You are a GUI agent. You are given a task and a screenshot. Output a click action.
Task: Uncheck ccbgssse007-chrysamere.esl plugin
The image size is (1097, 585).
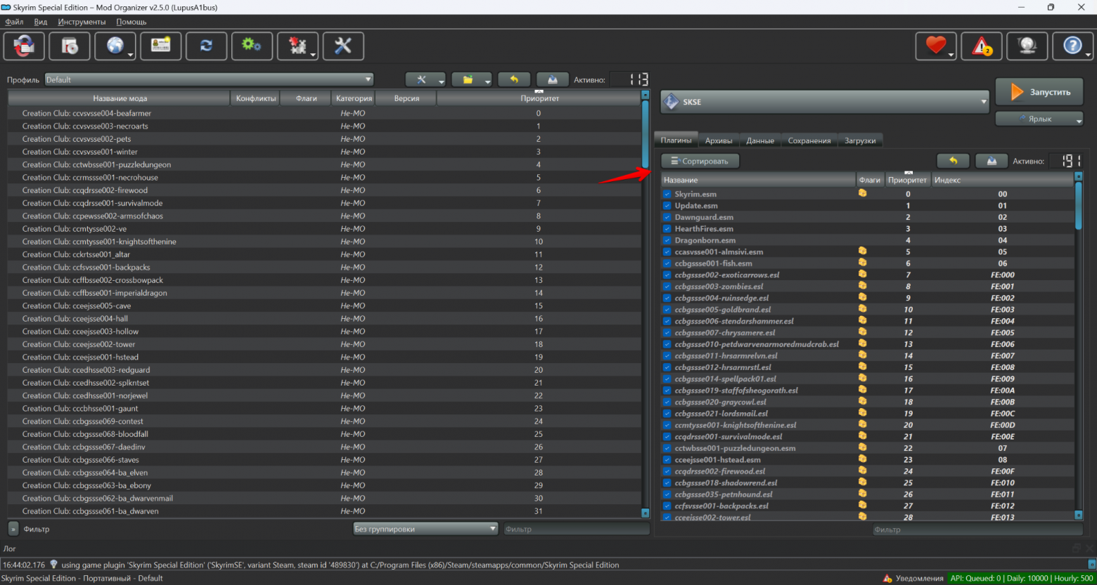667,333
